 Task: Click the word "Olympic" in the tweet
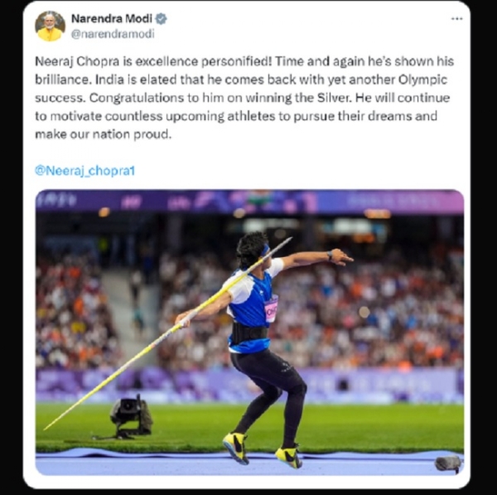422,80
